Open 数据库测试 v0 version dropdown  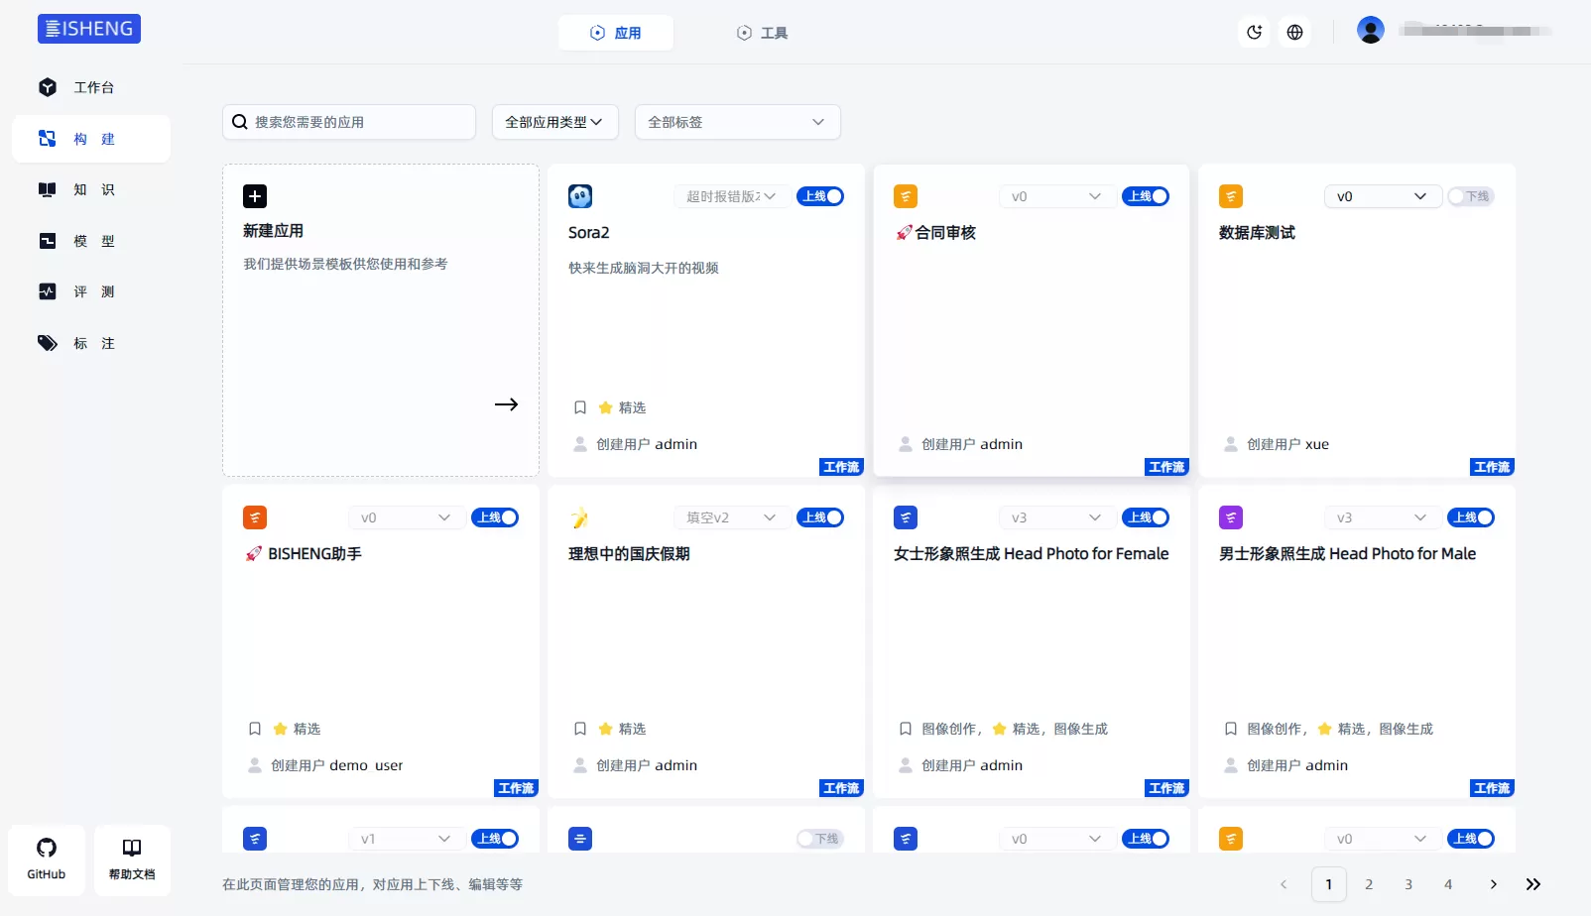click(1383, 196)
